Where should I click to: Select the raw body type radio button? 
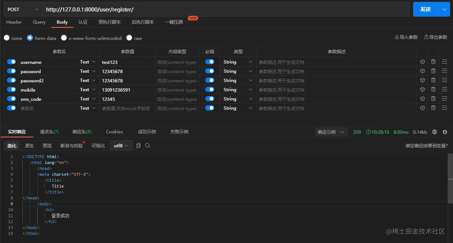[129, 38]
